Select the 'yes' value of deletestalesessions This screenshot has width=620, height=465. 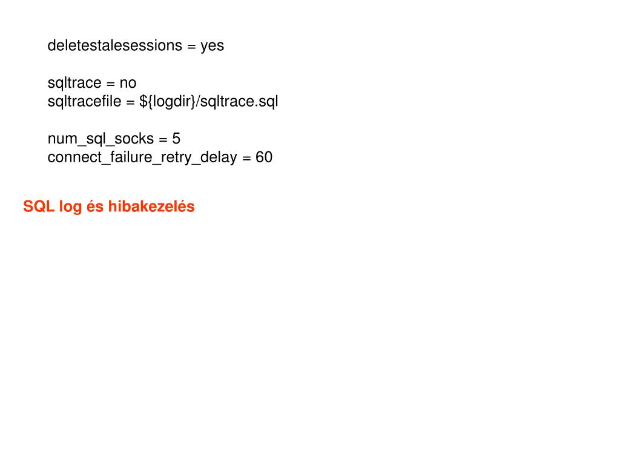(212, 47)
